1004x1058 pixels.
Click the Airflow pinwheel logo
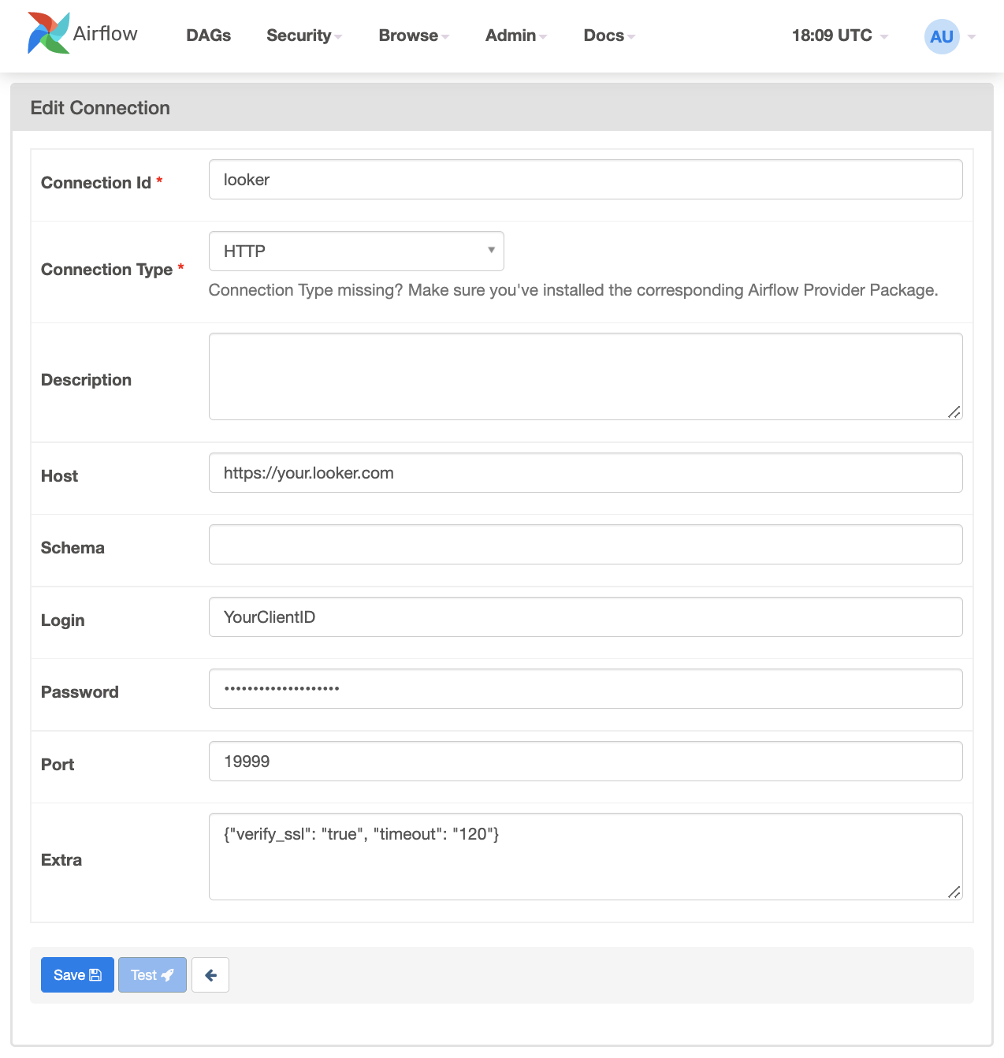(49, 33)
